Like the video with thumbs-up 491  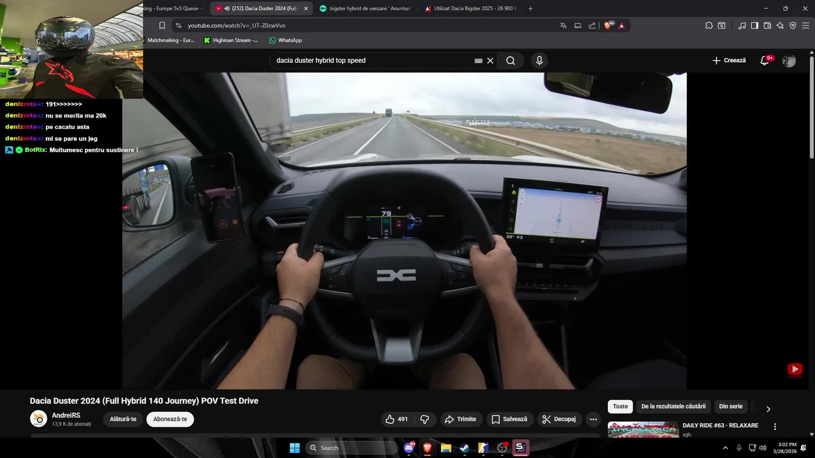click(x=396, y=419)
